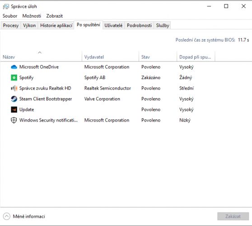
Task: Click the Střední impact value
Action: 187,88
